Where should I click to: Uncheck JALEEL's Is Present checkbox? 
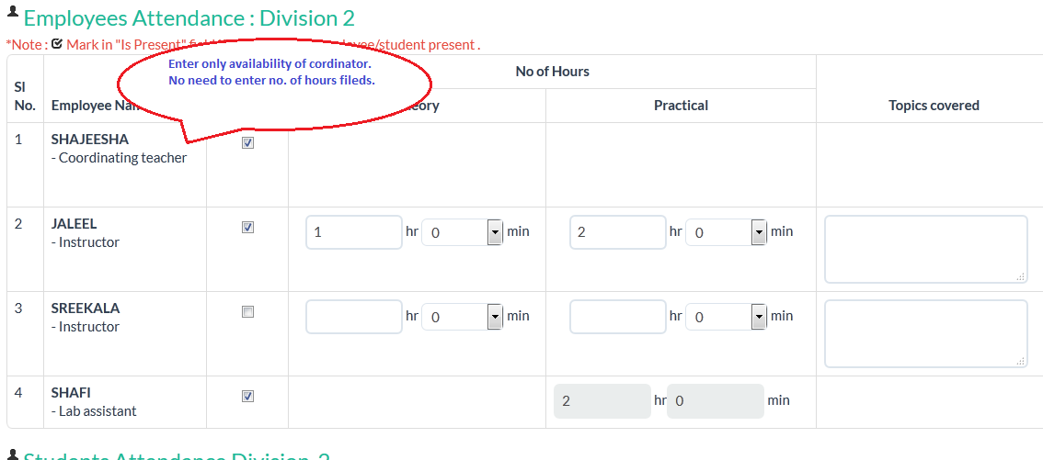pyautogui.click(x=247, y=228)
